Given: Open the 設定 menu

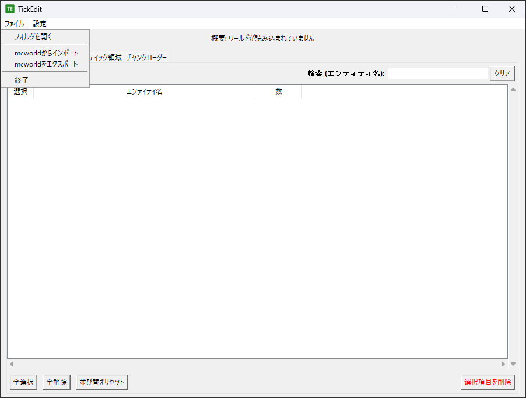Looking at the screenshot, I should point(40,23).
